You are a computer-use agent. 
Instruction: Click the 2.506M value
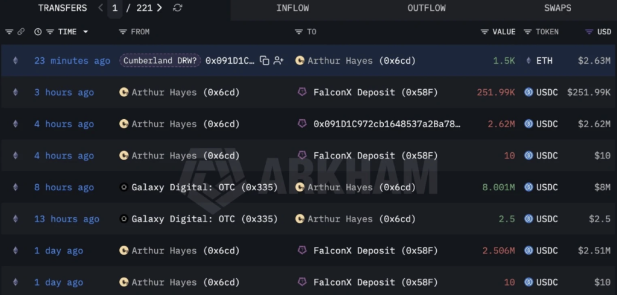(x=498, y=250)
